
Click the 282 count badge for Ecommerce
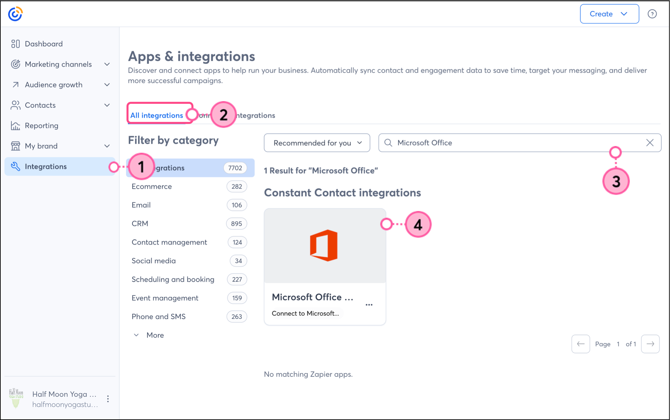[x=237, y=187]
